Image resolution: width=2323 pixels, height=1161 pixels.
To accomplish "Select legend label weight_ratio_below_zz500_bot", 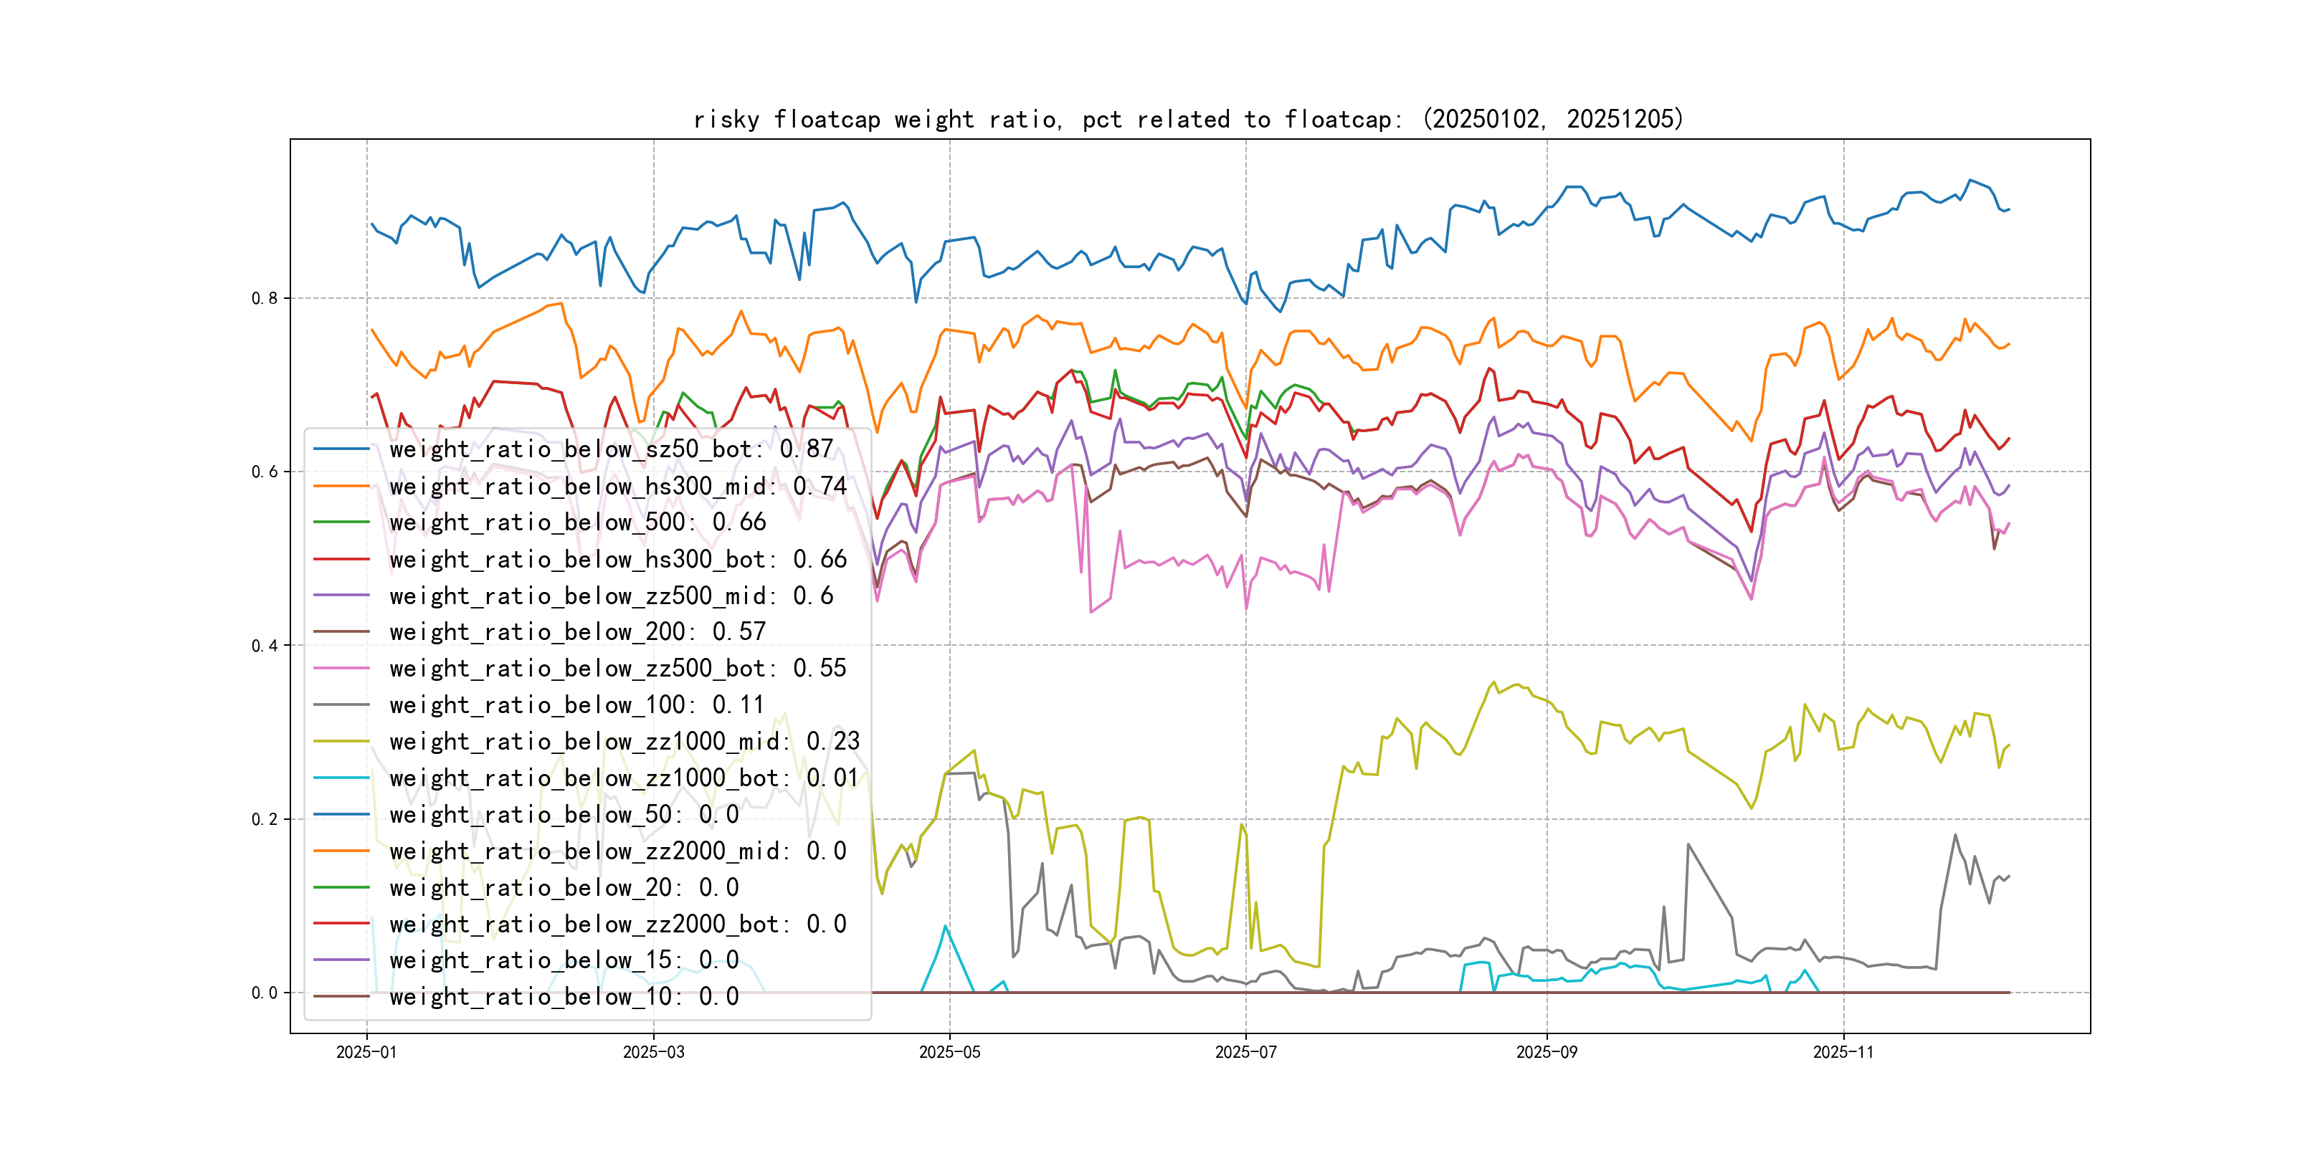I will [618, 668].
